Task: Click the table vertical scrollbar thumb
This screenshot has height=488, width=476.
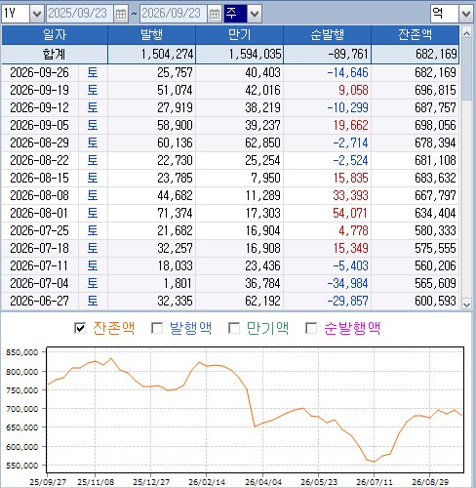Action: point(466,69)
